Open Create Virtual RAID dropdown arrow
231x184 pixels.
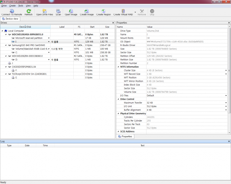[x=135, y=12]
